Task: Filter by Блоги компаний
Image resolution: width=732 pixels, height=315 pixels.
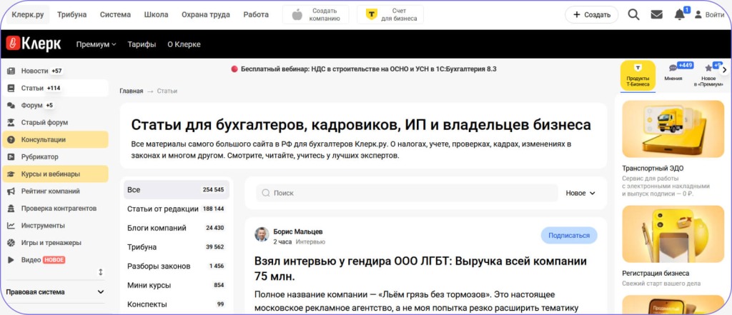Action: click(x=177, y=228)
